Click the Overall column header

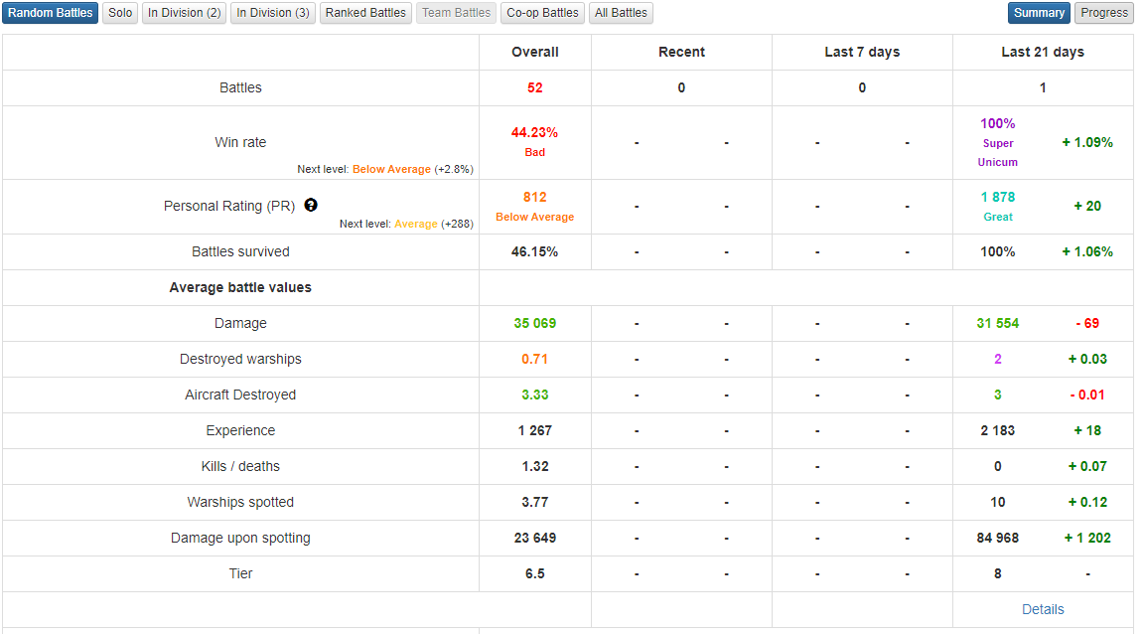(535, 52)
